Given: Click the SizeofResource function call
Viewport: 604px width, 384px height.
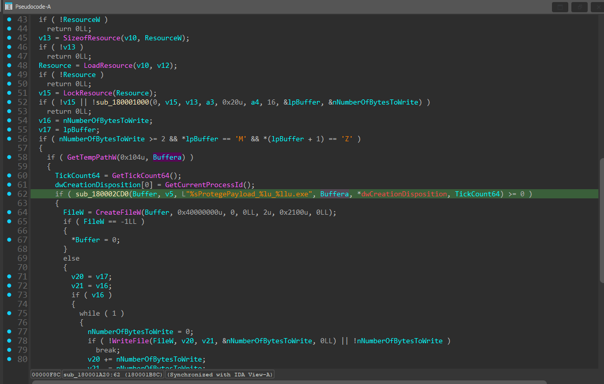Looking at the screenshot, I should [92, 38].
